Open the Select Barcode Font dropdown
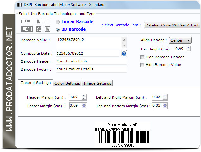Viewport: 201px width, 152px height. [x=172, y=25]
